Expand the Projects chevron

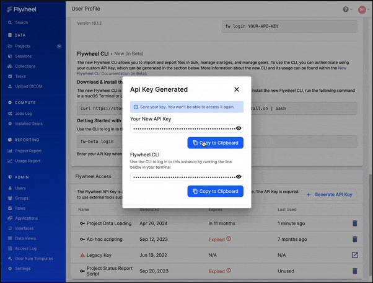click(x=59, y=46)
